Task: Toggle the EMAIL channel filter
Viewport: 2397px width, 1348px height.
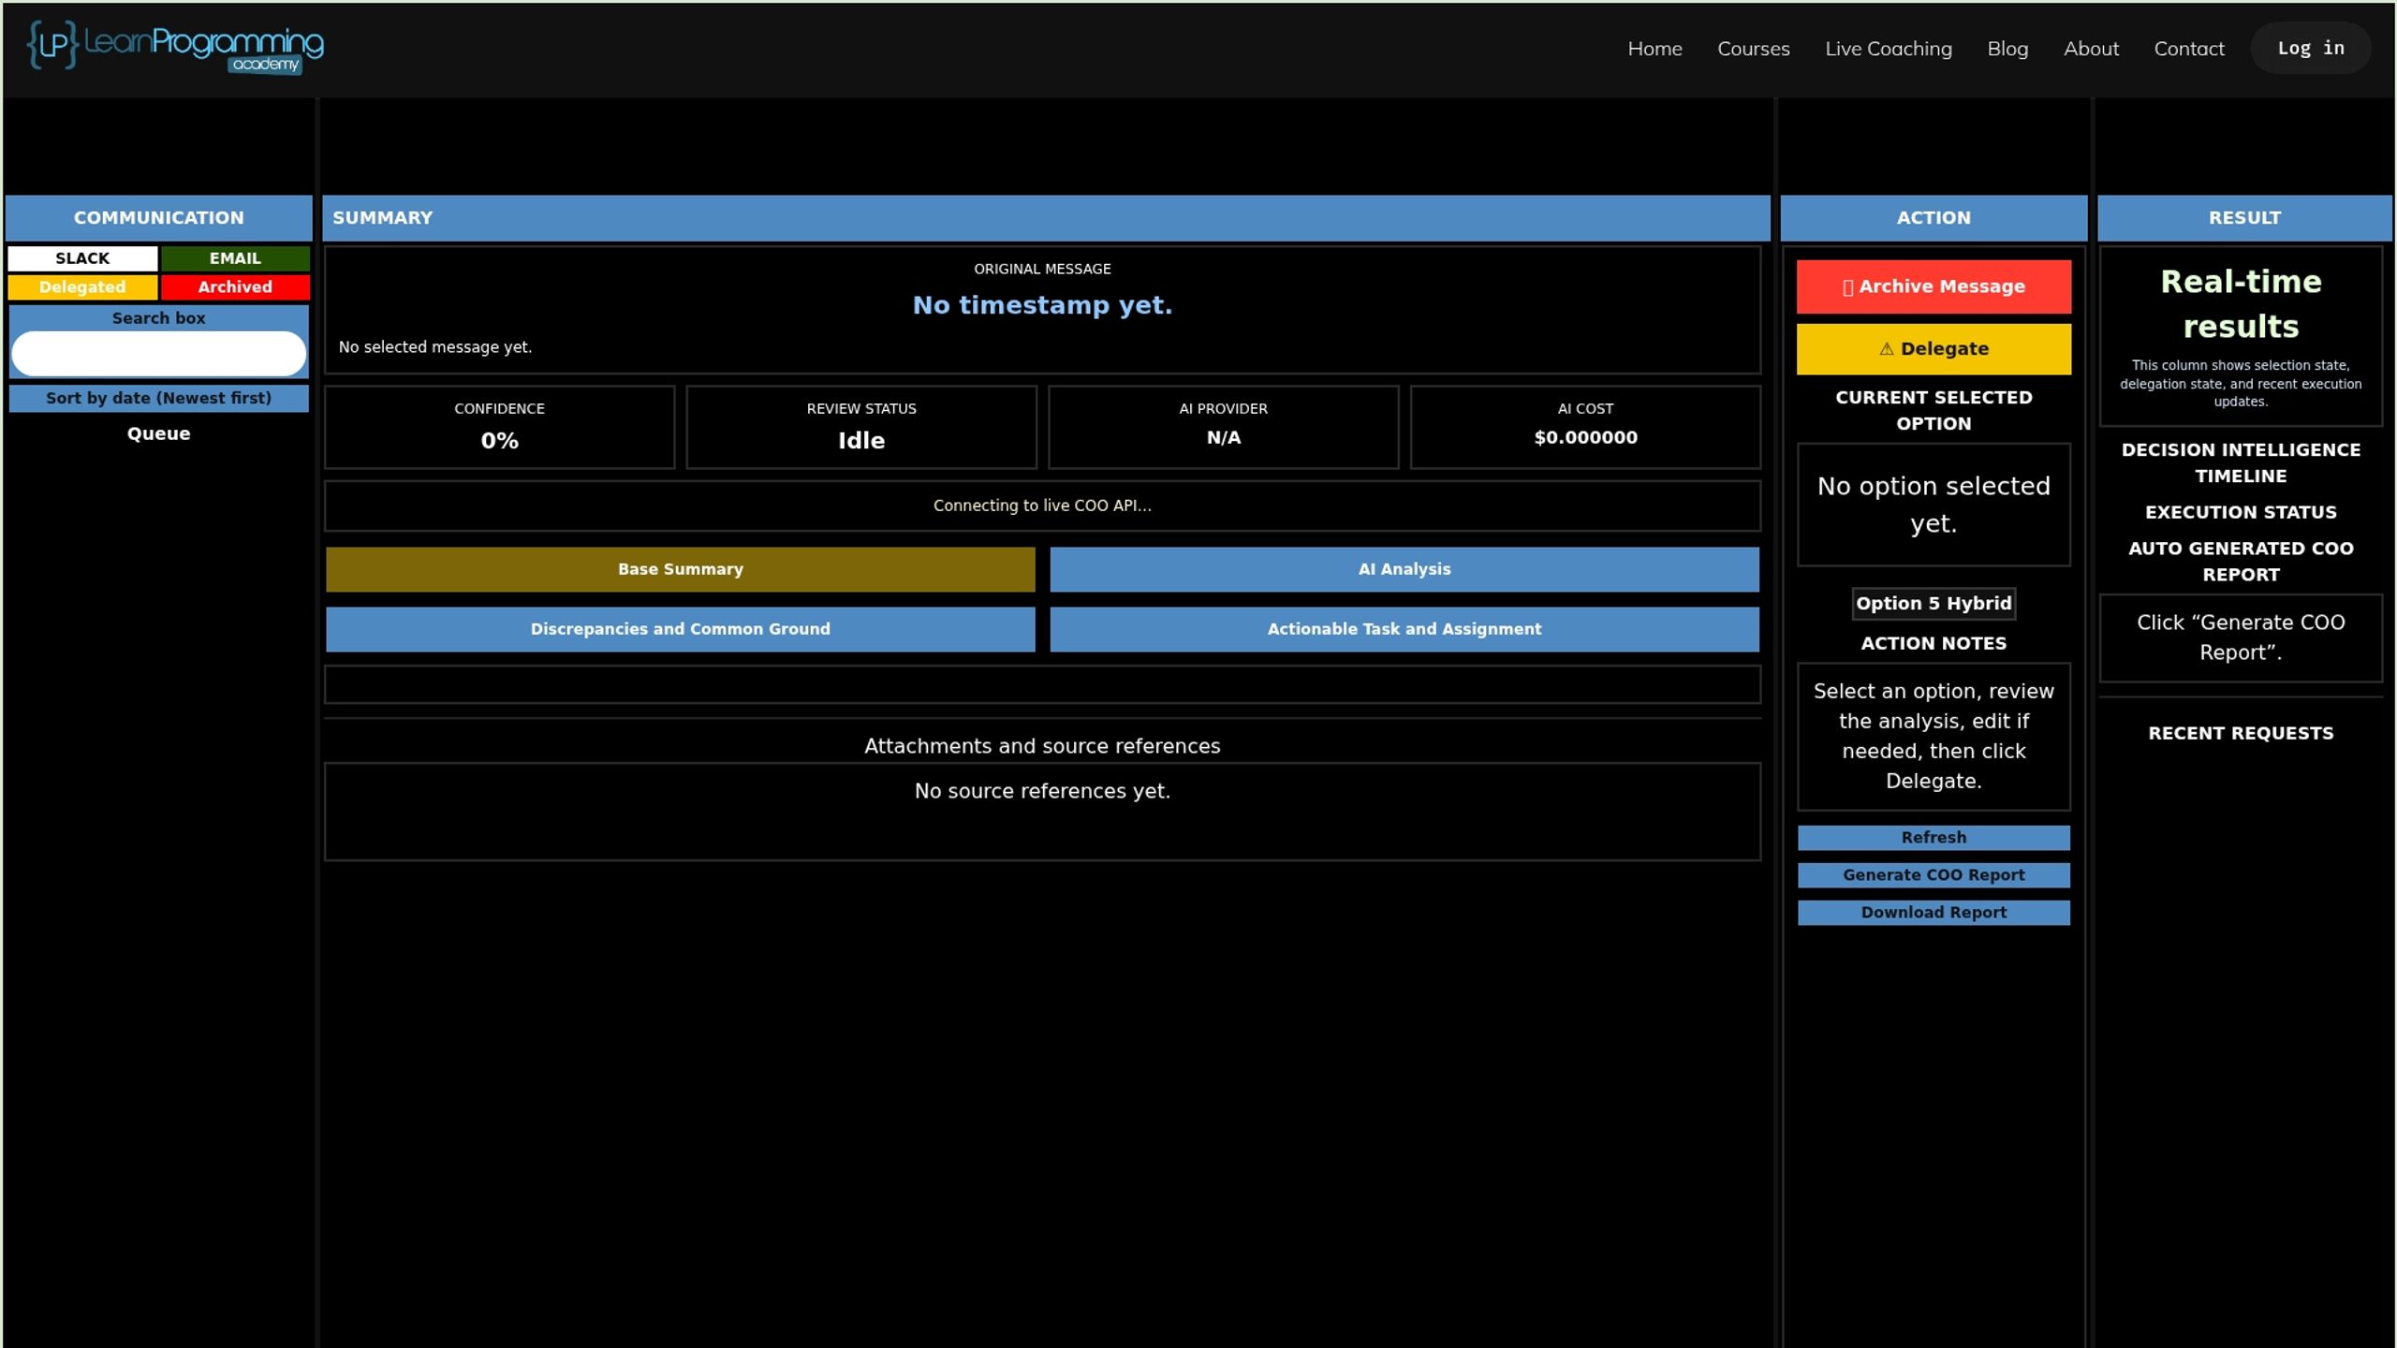Action: tap(235, 258)
